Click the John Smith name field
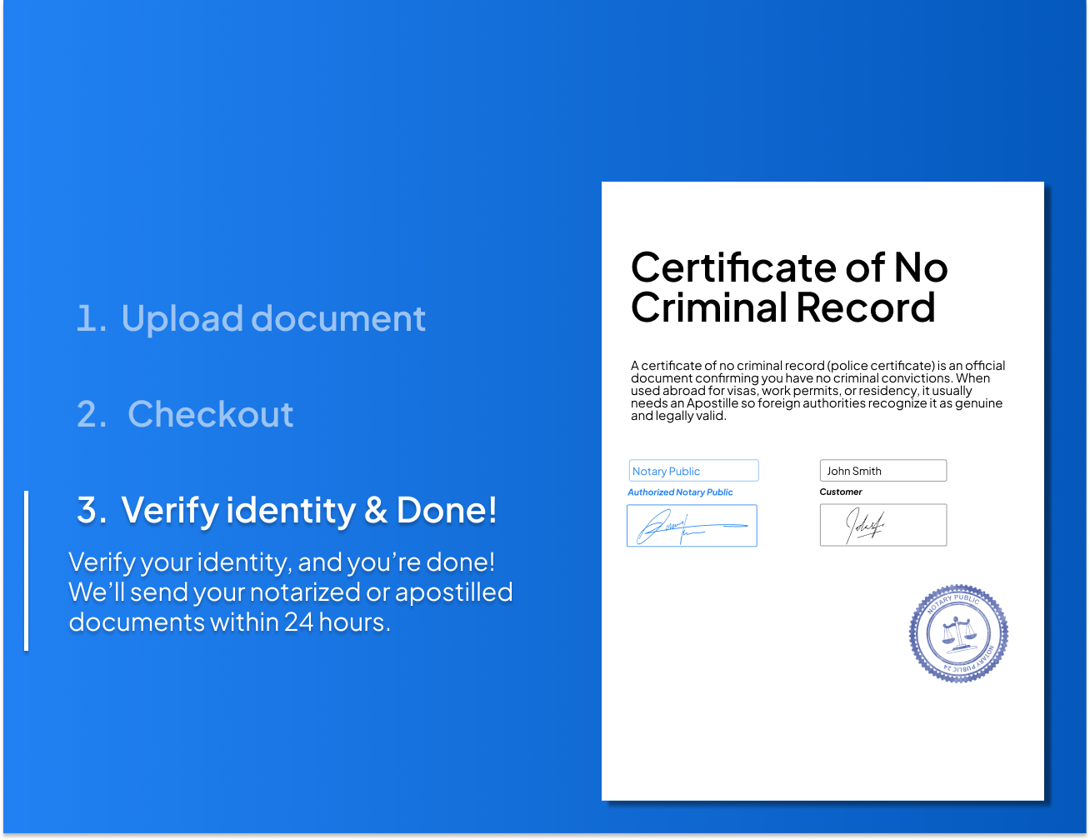 (x=883, y=471)
